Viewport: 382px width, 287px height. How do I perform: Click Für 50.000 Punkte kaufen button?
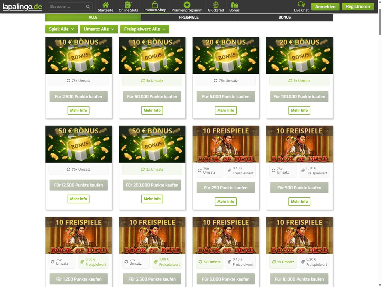pos(152,96)
